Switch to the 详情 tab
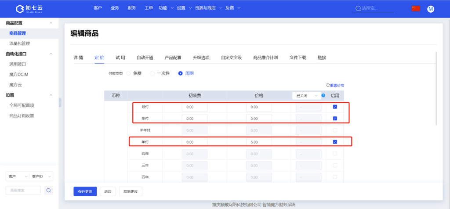Image resolution: width=450 pixels, height=209 pixels. click(x=78, y=58)
